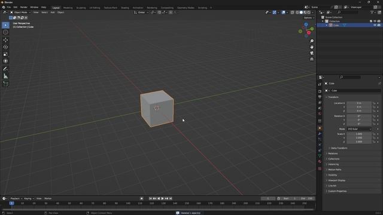Screen dimensions: 383x215
Task: Toggle X-ray mode in viewport header
Action: [x=293, y=13]
